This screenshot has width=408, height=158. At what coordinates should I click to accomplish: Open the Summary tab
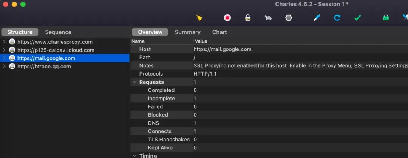tap(188, 32)
